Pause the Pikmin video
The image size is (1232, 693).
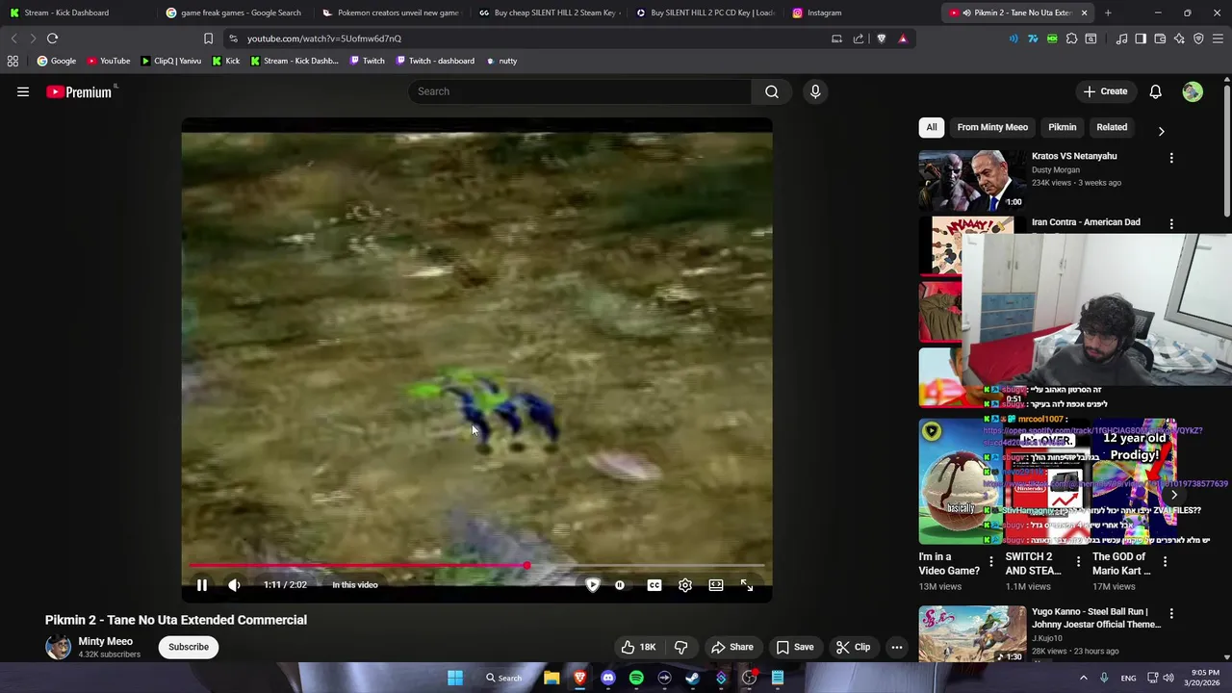point(202,585)
